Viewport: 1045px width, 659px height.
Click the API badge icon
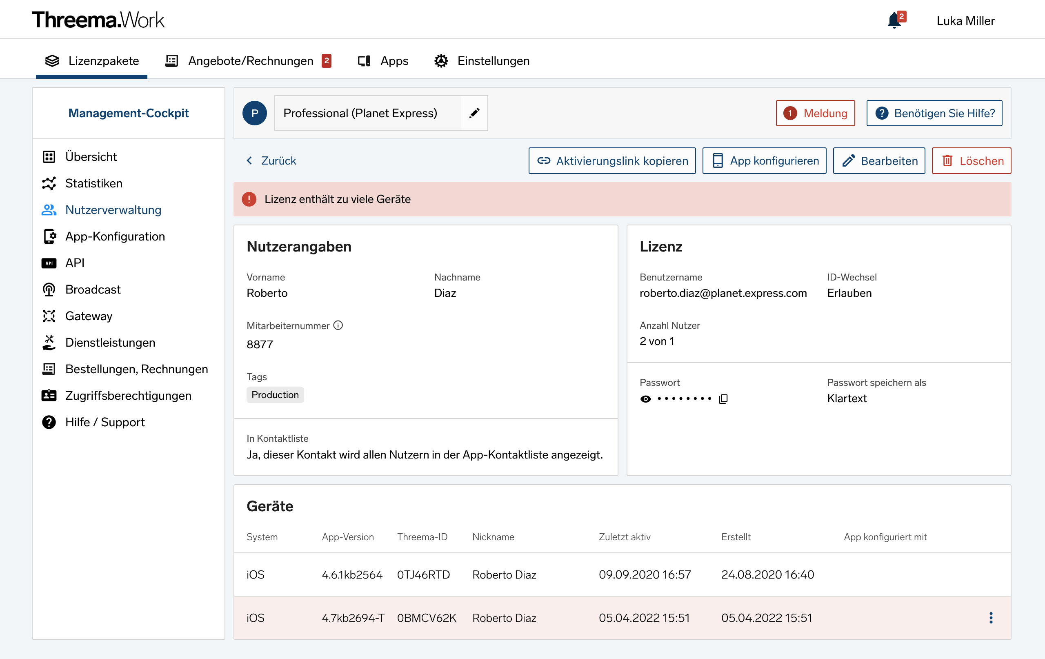click(49, 263)
